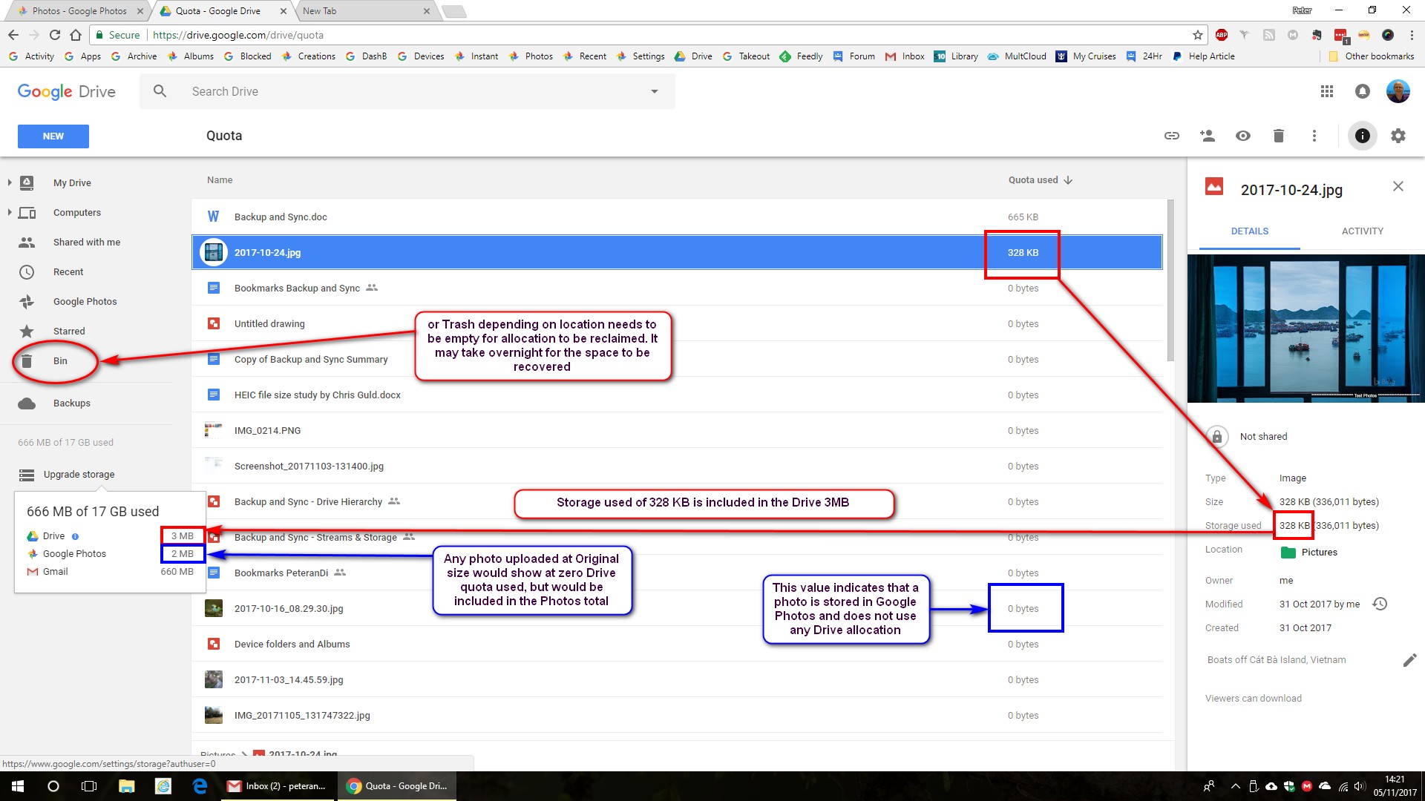Click Upgrade storage link

(79, 475)
